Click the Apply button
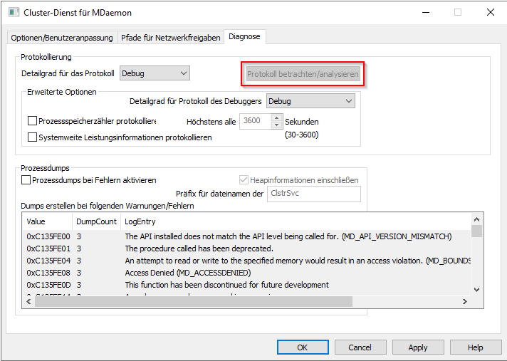The height and width of the screenshot is (361, 507). point(417,347)
